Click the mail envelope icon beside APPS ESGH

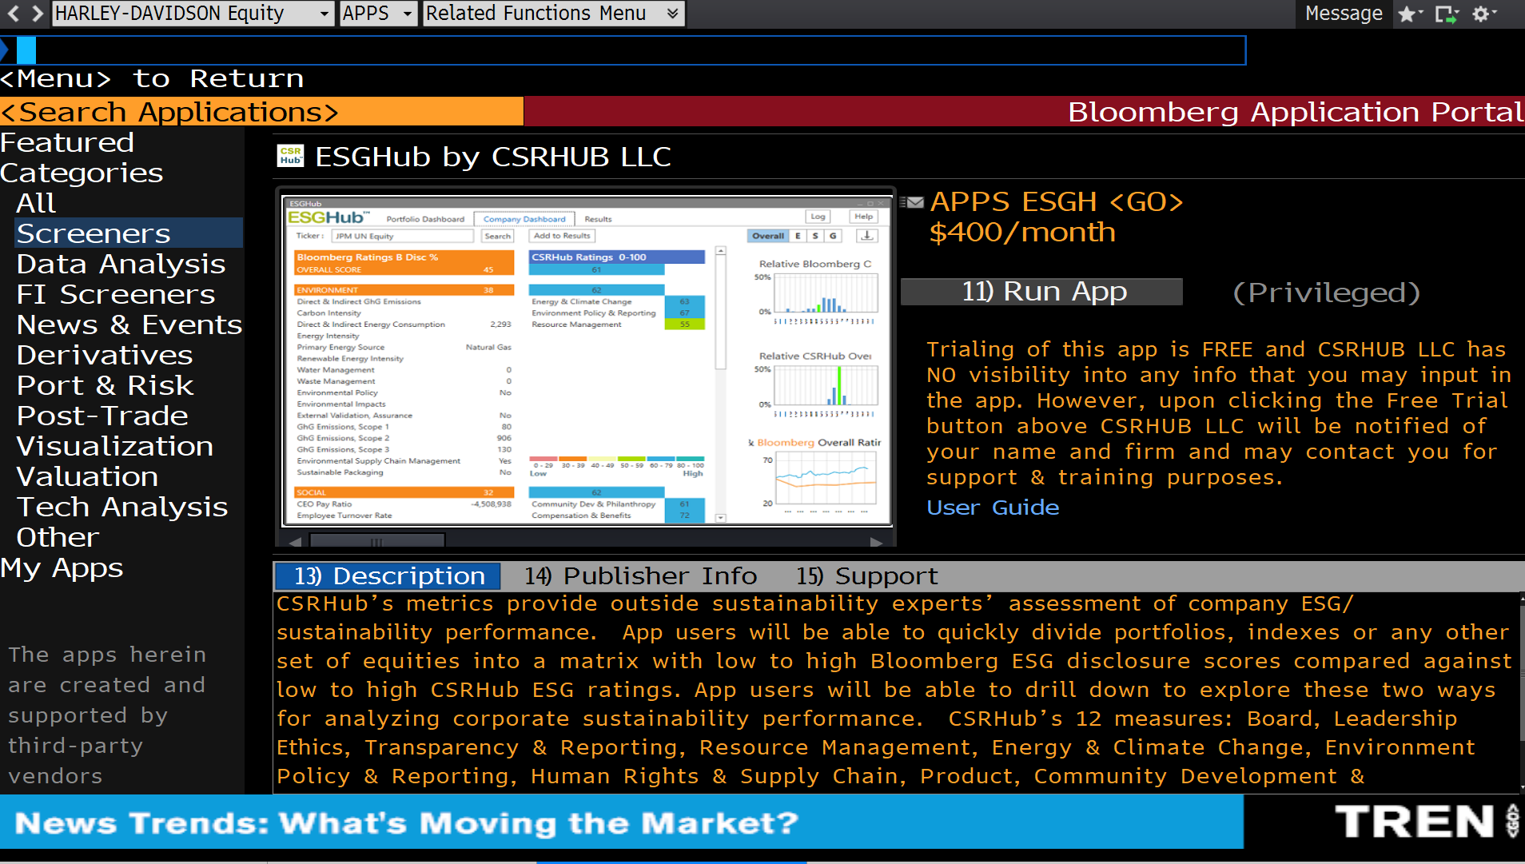point(912,202)
